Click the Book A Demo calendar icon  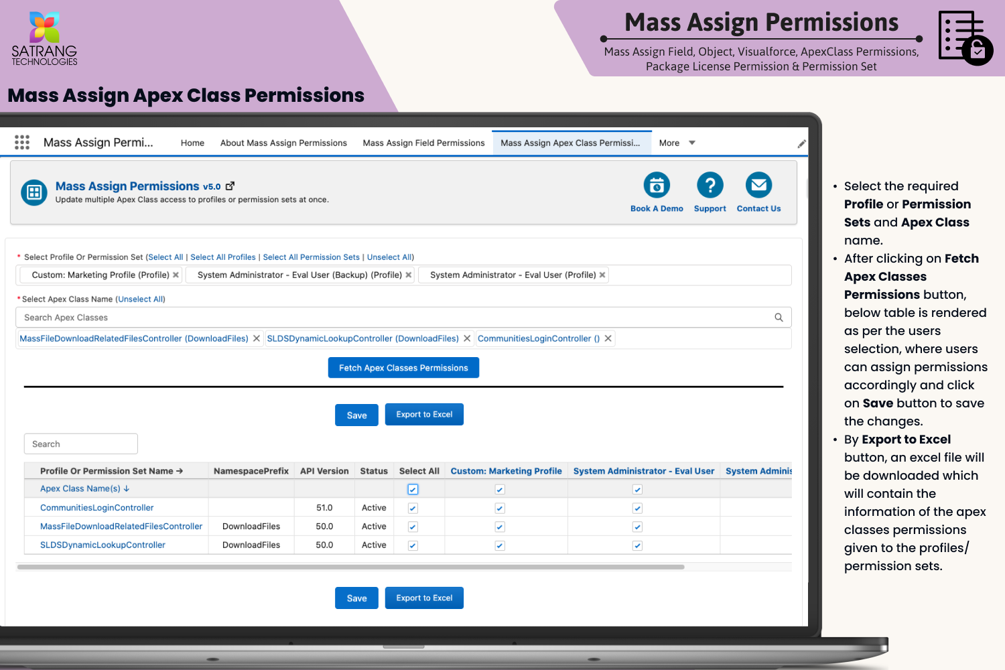(657, 186)
